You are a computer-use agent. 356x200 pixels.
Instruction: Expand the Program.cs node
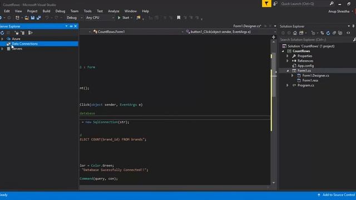[x=288, y=85]
